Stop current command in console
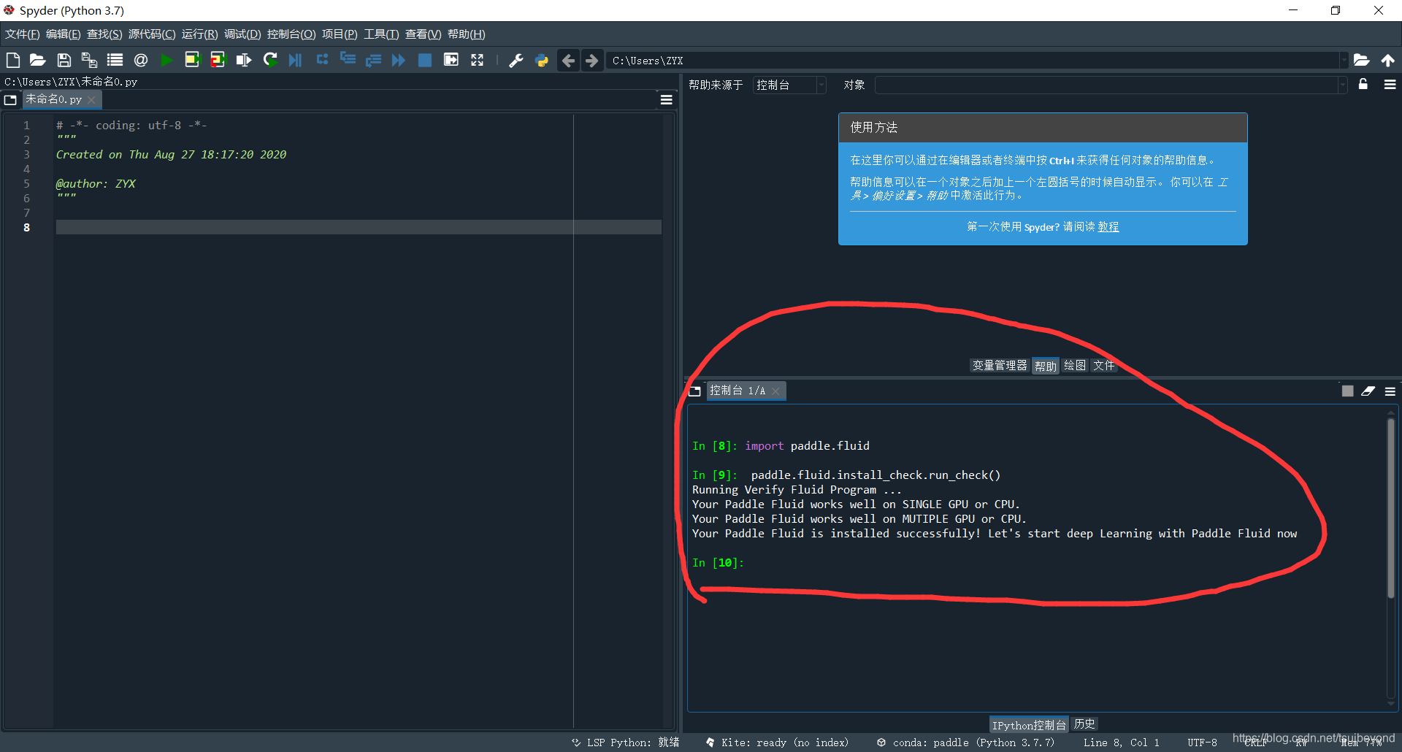Screen dimensions: 1402x752 point(1347,391)
